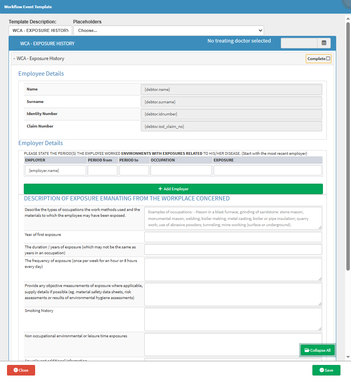Click the Smoking history text area
351x379 pixels.
point(233,319)
